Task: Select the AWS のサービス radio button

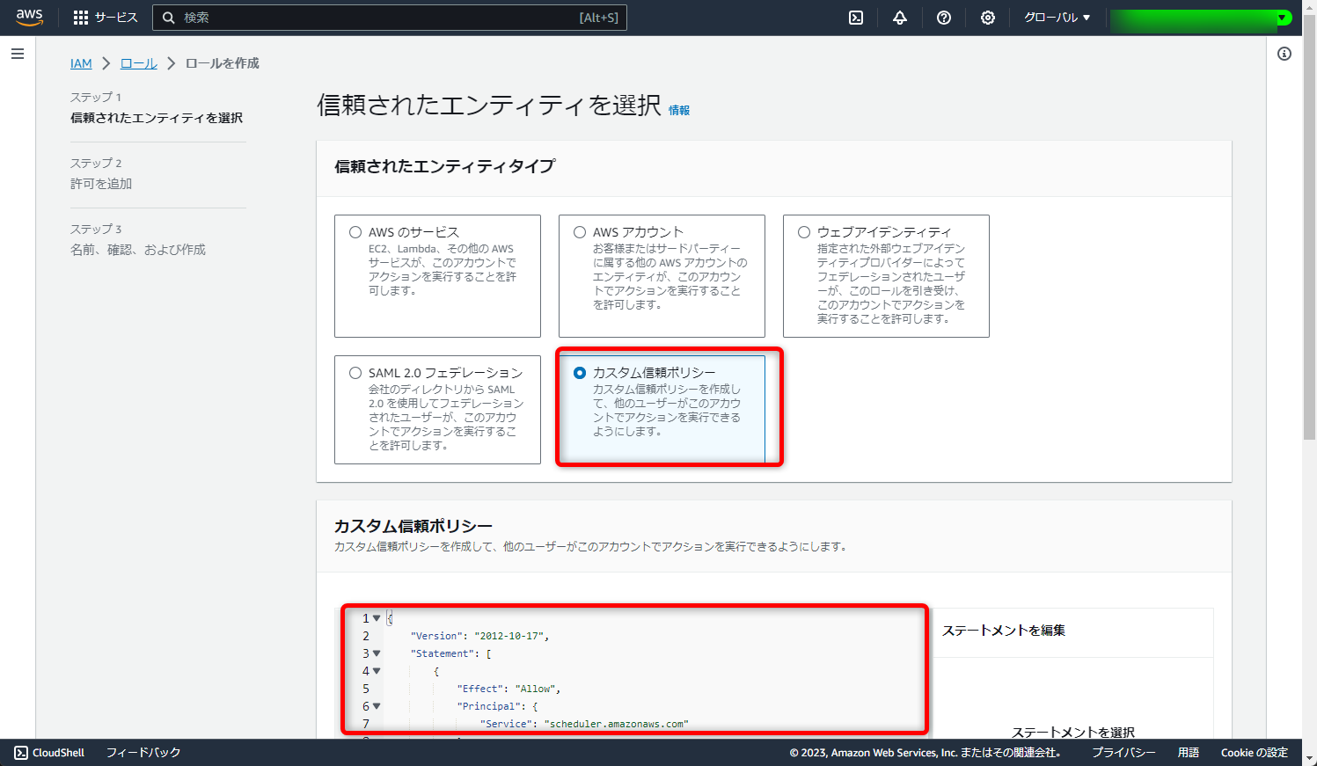Action: coord(355,231)
